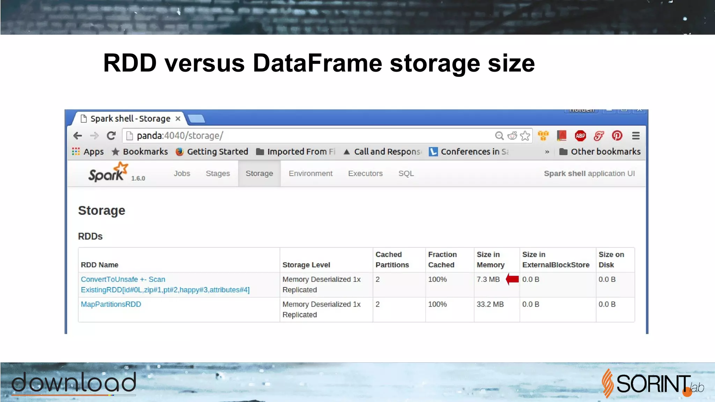Click the Pinterest extension icon
715x402 pixels.
click(617, 136)
